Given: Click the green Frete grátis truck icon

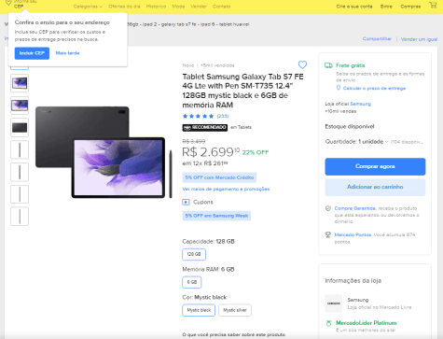Looking at the screenshot, I should pyautogui.click(x=328, y=65).
